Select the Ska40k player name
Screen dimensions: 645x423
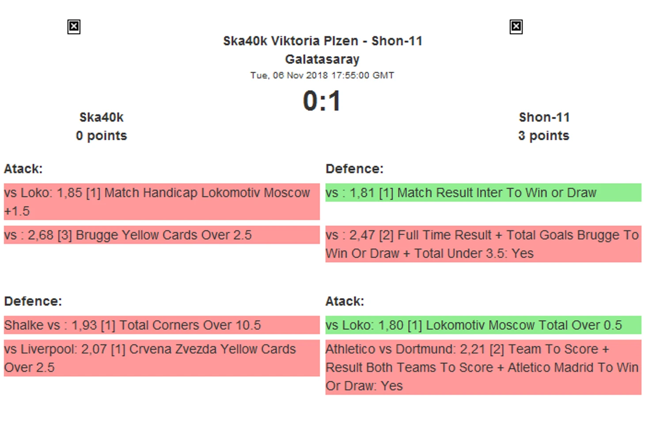(x=101, y=117)
